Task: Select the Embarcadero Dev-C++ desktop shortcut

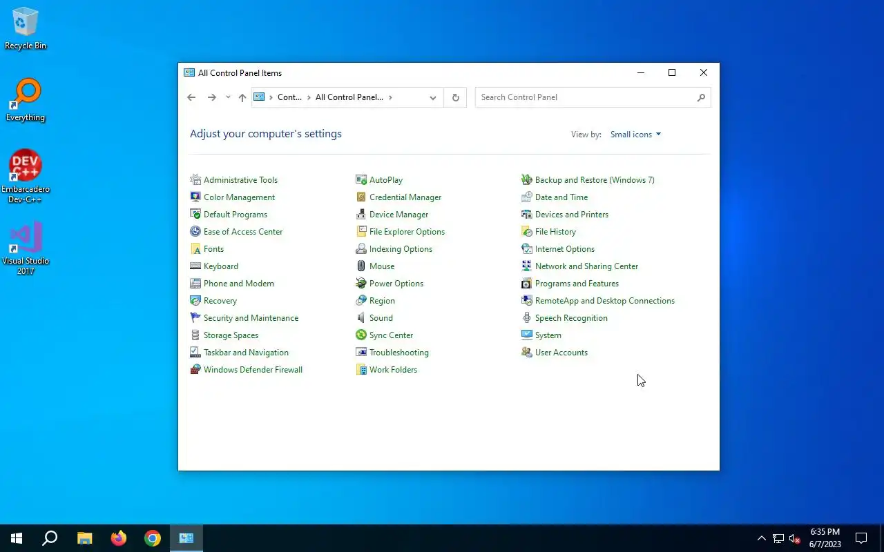Action: (x=26, y=177)
